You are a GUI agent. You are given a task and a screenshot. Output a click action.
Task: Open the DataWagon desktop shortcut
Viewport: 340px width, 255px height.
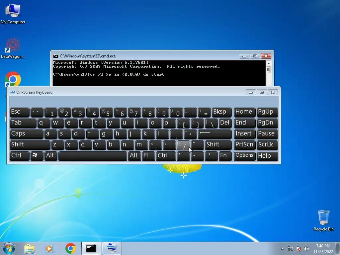(x=13, y=48)
